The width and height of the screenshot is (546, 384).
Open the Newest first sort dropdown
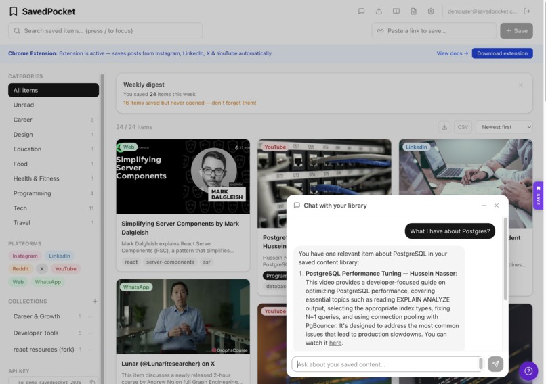tap(504, 127)
